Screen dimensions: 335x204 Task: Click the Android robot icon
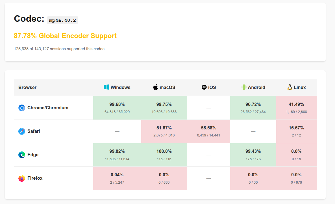pyautogui.click(x=244, y=87)
